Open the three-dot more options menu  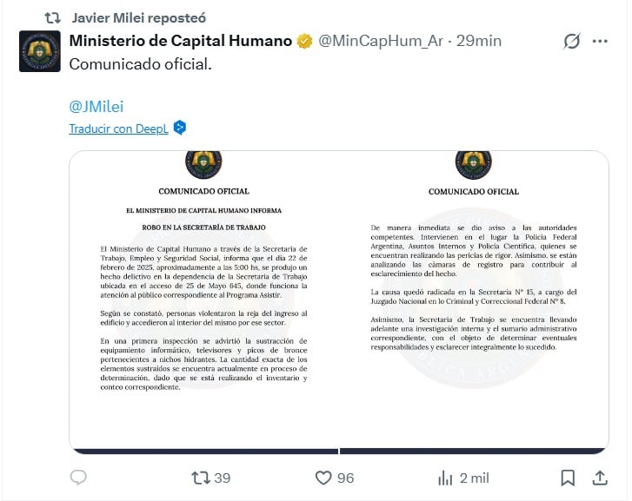600,41
